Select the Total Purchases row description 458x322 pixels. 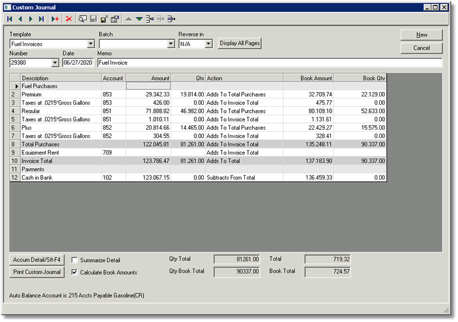coord(61,144)
